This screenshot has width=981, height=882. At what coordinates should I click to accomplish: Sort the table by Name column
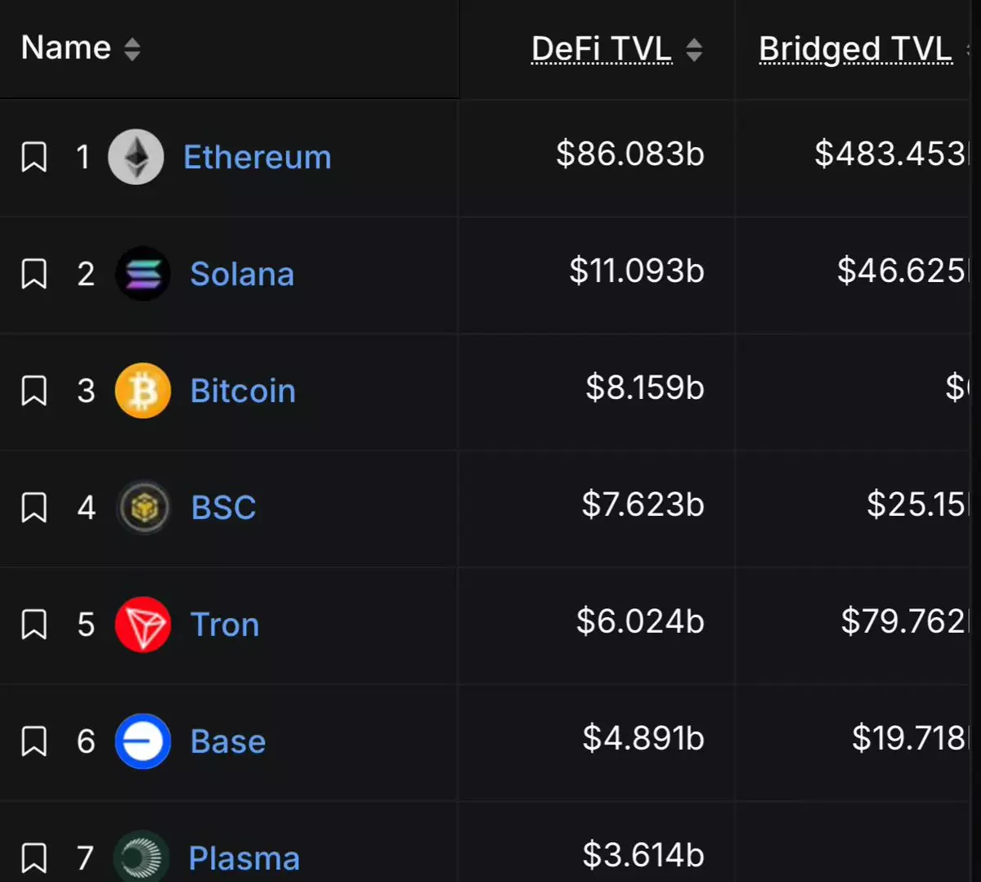click(132, 50)
